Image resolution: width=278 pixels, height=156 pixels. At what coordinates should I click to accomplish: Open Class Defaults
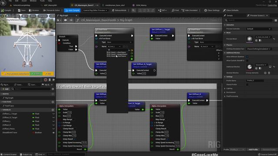tap(231, 10)
